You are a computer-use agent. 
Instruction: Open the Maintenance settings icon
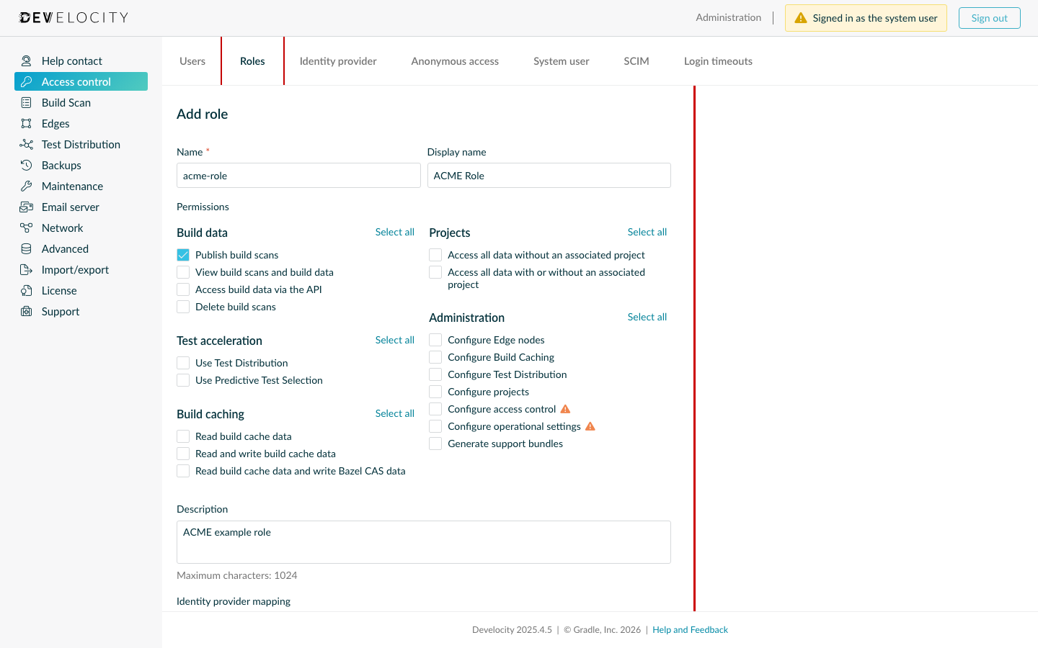[x=26, y=186]
